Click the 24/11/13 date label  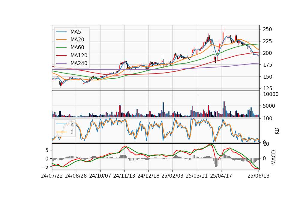click(x=124, y=176)
